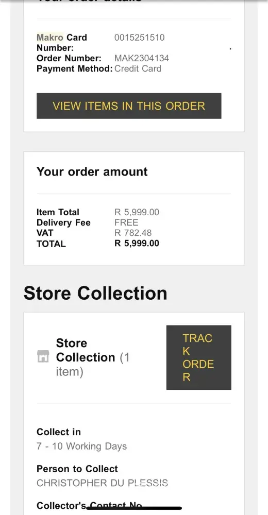Click the highlighted Makro word
Screen dimensions: 268x515
(x=49, y=38)
